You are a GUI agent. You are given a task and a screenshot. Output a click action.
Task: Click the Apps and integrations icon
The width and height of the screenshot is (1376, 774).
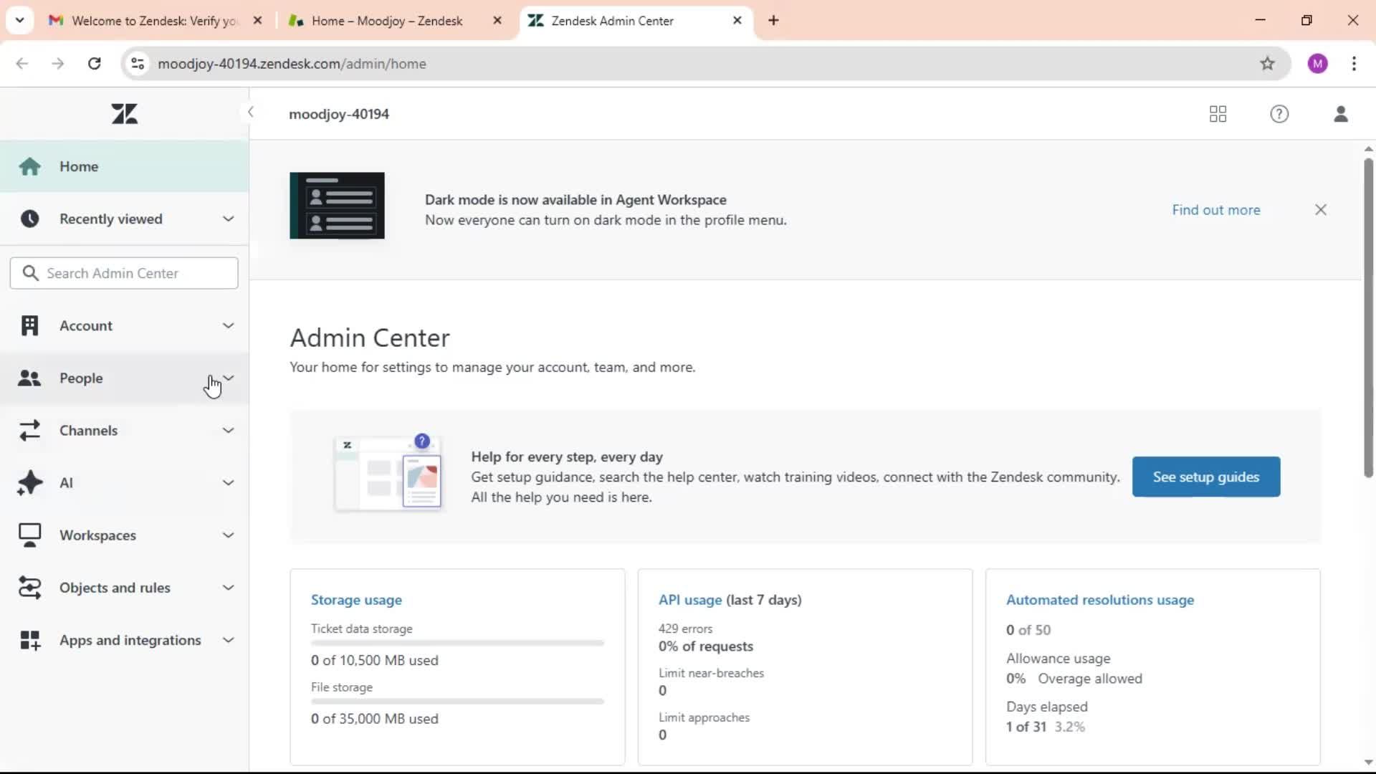tap(29, 640)
